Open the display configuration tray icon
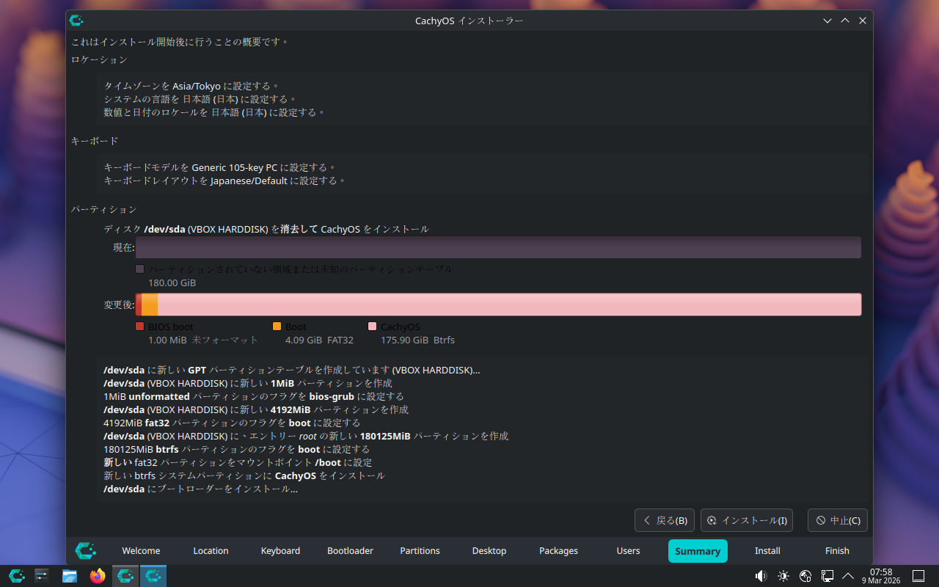 pos(827,576)
